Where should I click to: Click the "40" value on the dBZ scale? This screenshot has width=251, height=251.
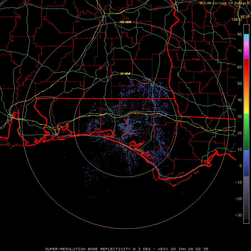pos(240,100)
